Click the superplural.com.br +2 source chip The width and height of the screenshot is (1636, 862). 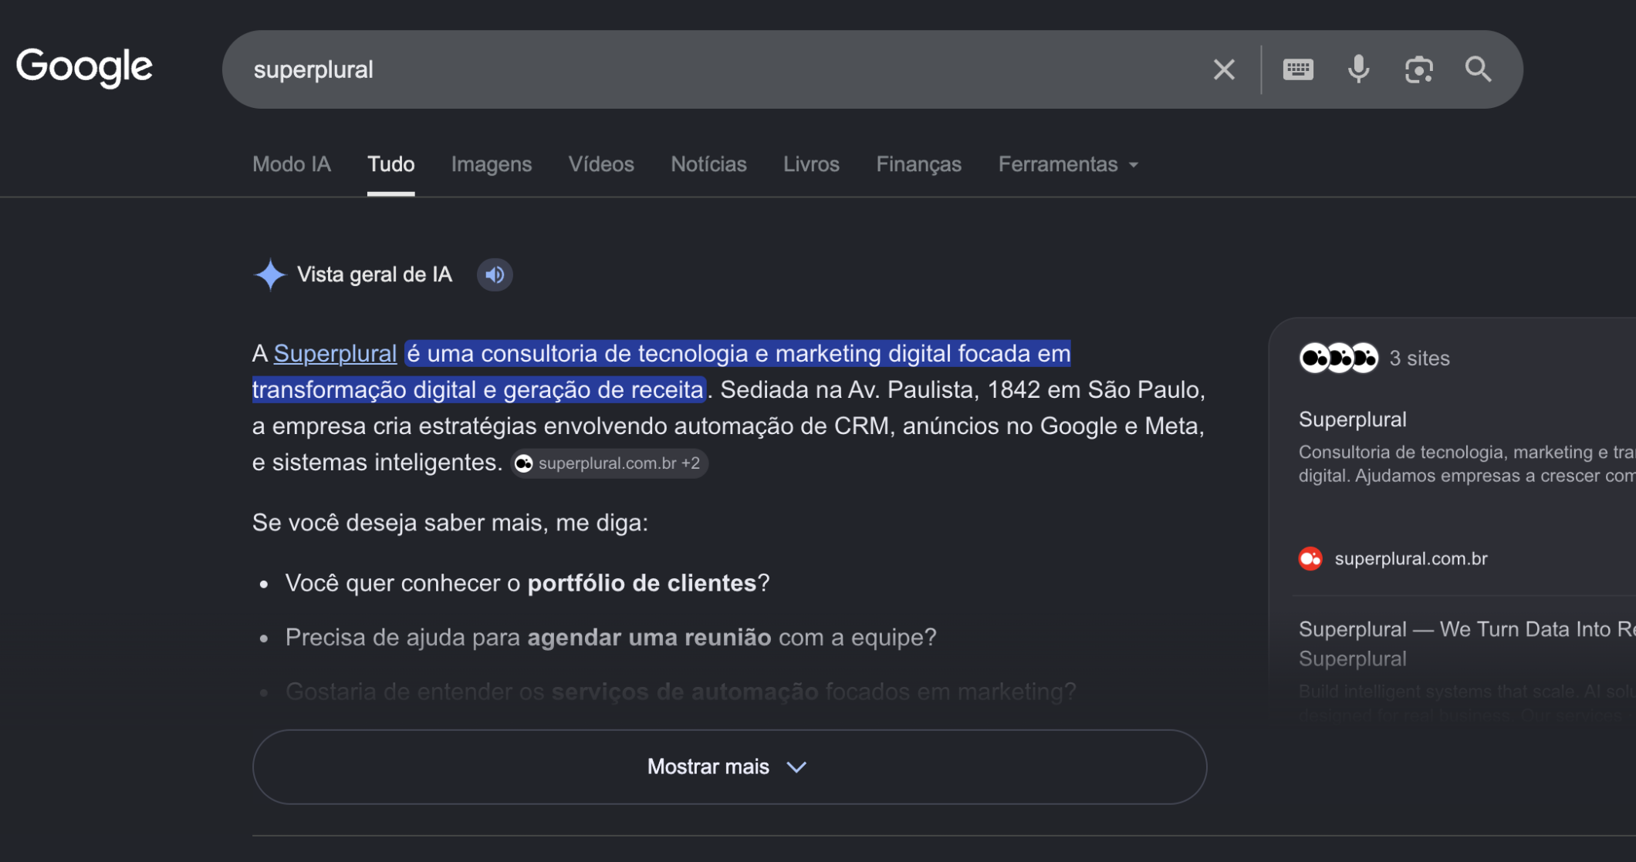pyautogui.click(x=610, y=463)
